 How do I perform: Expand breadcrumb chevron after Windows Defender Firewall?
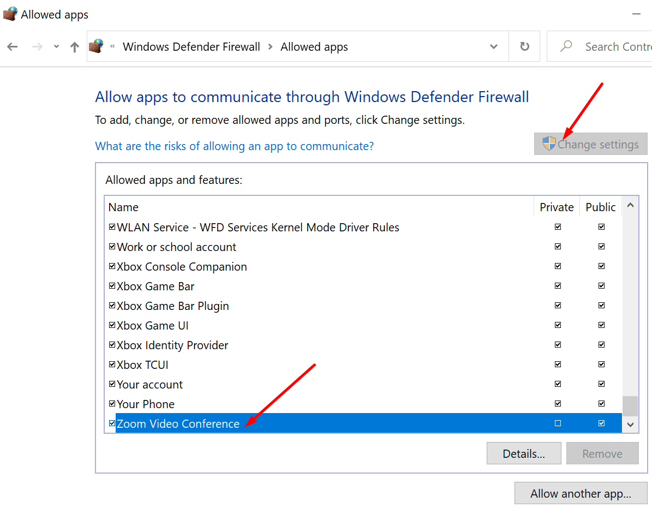(270, 46)
